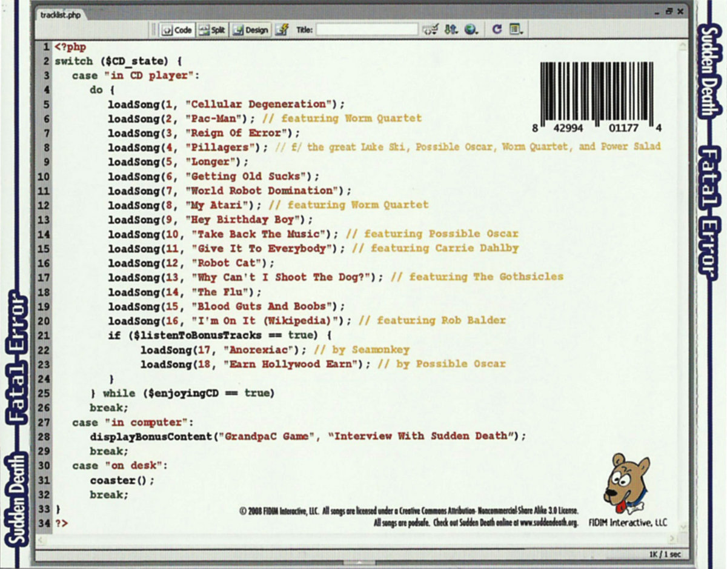Image resolution: width=727 pixels, height=569 pixels.
Task: Click the Live Data lightning bolt icon
Action: [x=281, y=30]
